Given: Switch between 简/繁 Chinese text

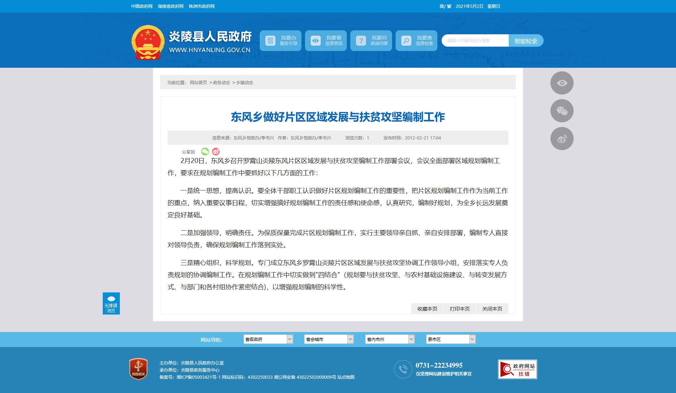Looking at the screenshot, I should pyautogui.click(x=445, y=6).
